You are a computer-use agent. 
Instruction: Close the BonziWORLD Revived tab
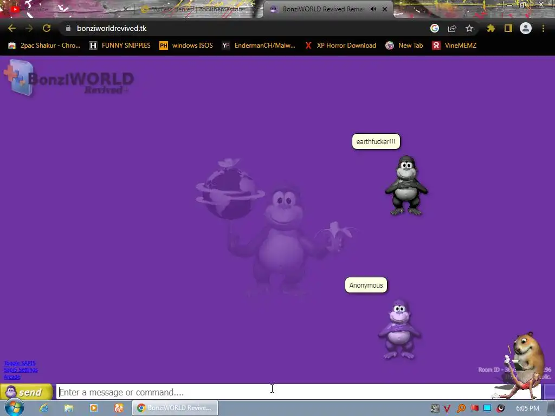pos(385,9)
